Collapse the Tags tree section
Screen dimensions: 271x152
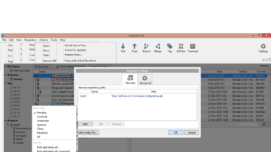[x=5, y=83]
